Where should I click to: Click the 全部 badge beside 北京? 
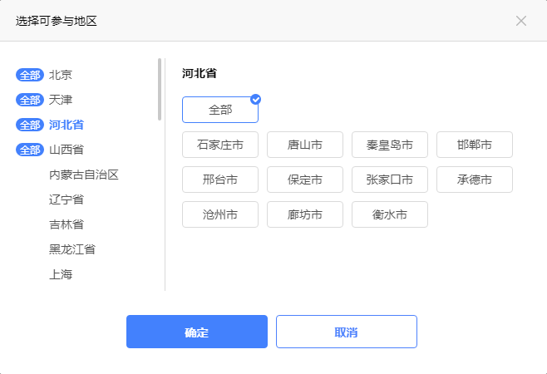click(29, 75)
